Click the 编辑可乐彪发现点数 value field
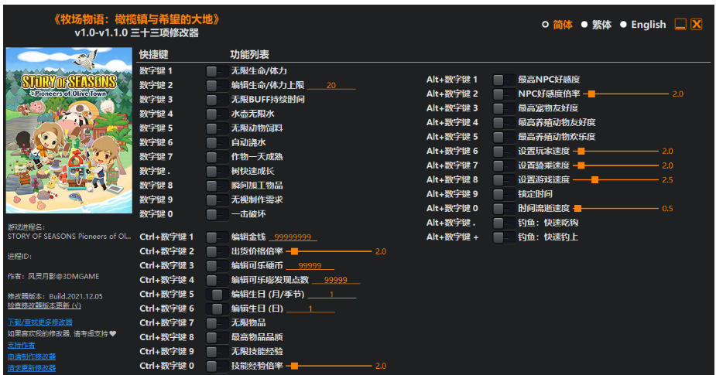 [336, 280]
